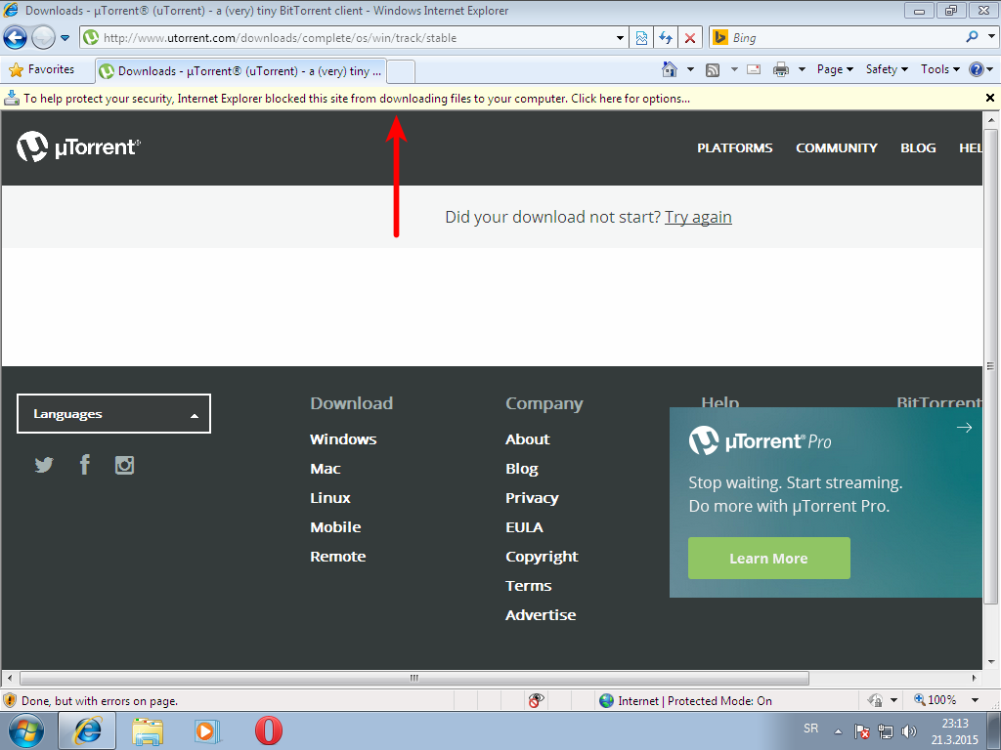Screen dimensions: 1001x750
Task: Open the Terms link
Action: (x=529, y=586)
